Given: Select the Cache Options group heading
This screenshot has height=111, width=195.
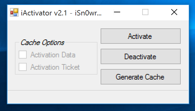Looking at the screenshot, I should click(43, 43).
